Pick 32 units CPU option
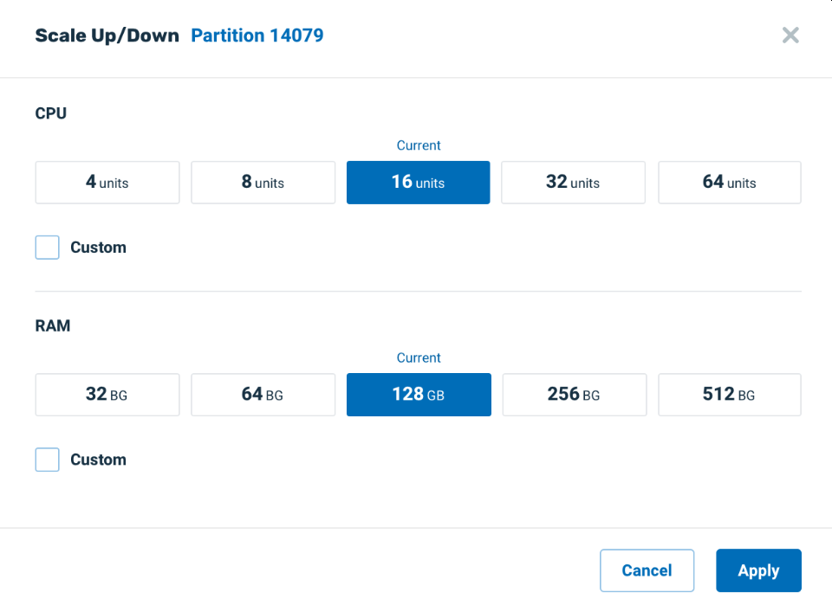The height and width of the screenshot is (605, 832). click(x=573, y=183)
